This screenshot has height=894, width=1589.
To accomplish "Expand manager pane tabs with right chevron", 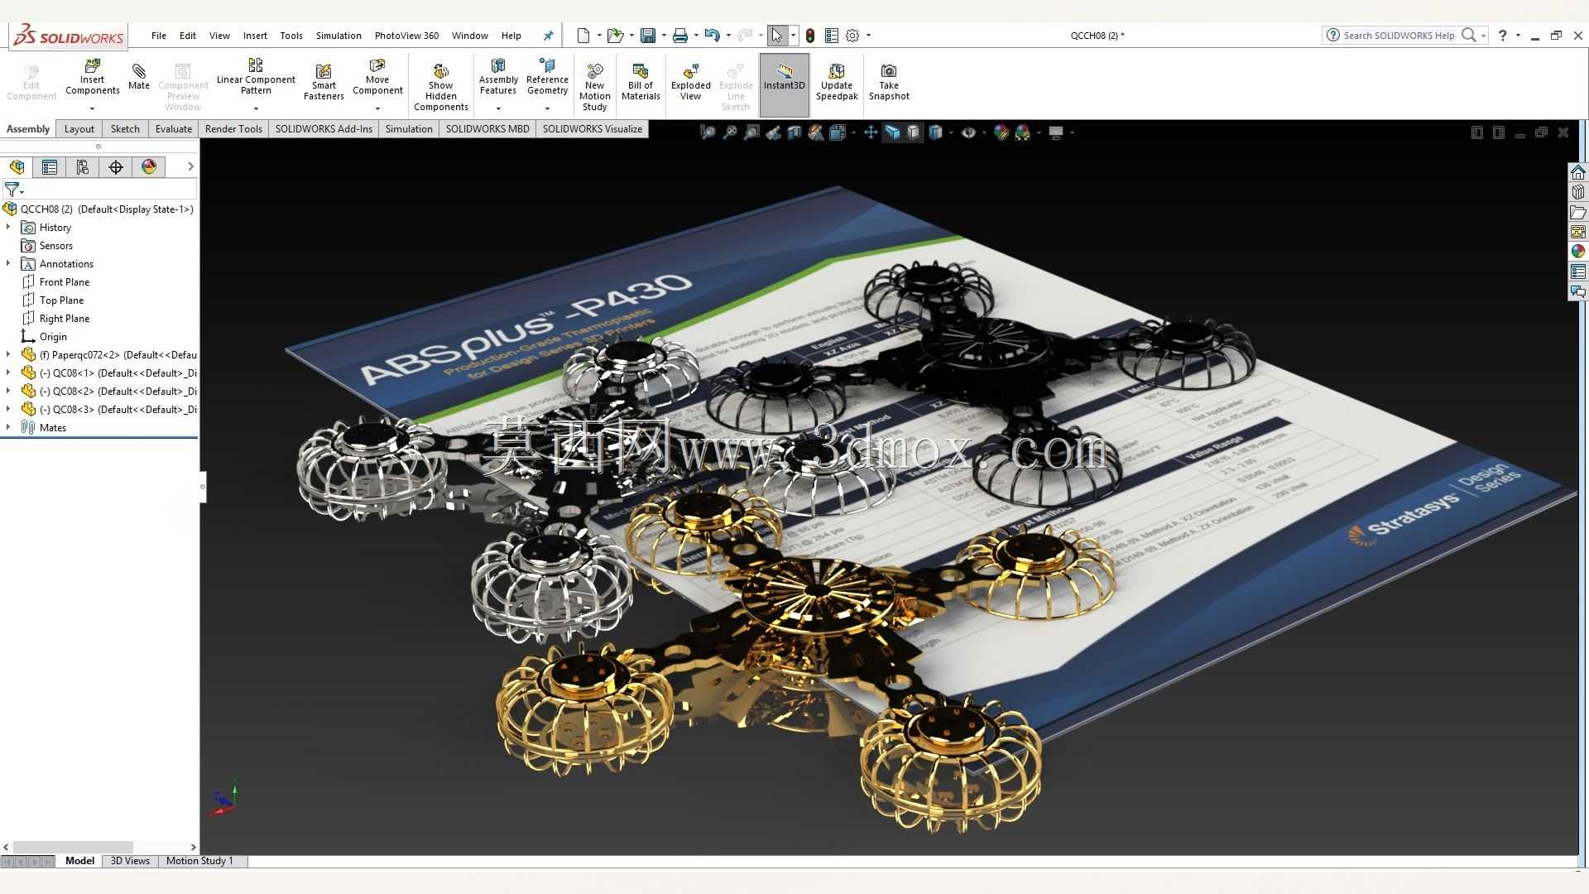I will point(190,167).
